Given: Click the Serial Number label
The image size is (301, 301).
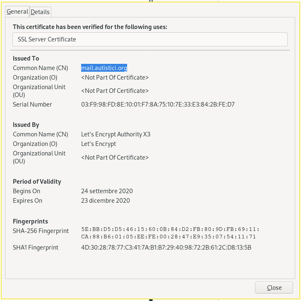Looking at the screenshot, I should click(32, 104).
